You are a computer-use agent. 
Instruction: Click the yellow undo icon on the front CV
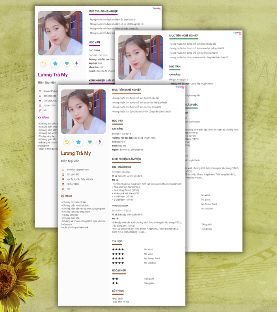click(67, 142)
